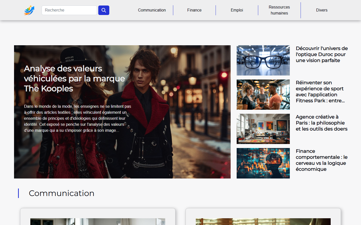Click the blue magnifier search button
This screenshot has height=225, width=361.
tap(104, 10)
